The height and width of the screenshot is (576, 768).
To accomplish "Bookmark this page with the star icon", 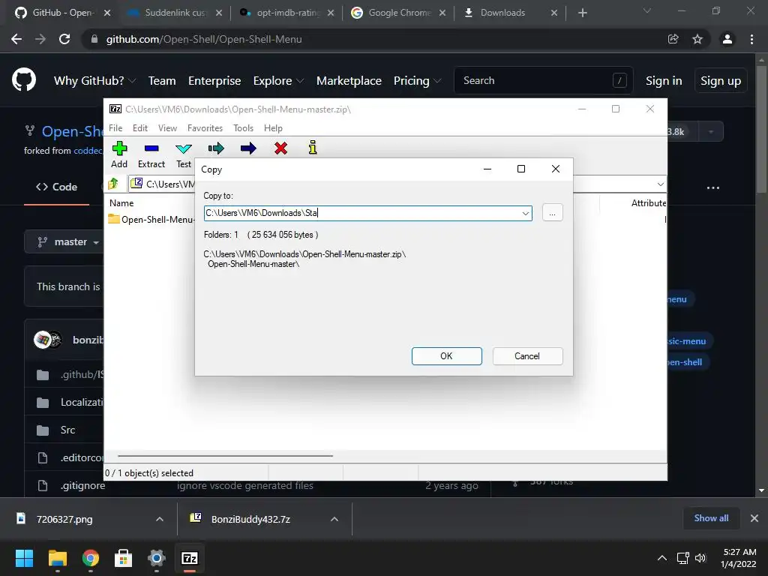I will (697, 39).
